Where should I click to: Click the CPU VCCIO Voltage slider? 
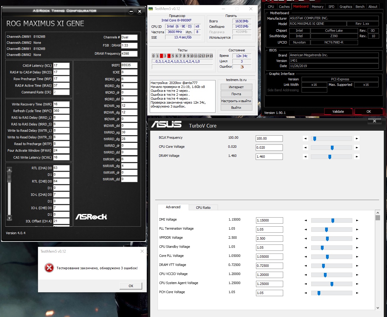[x=331, y=275]
